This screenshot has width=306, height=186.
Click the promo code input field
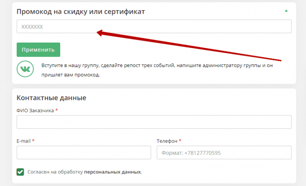[154, 26]
